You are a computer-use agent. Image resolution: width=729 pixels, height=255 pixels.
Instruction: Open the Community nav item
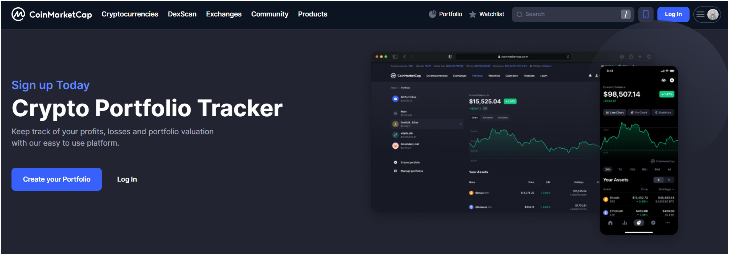[270, 14]
